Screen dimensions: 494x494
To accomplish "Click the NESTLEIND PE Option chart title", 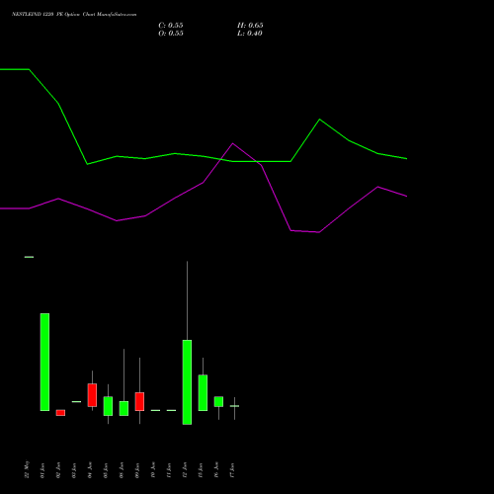I will (74, 15).
